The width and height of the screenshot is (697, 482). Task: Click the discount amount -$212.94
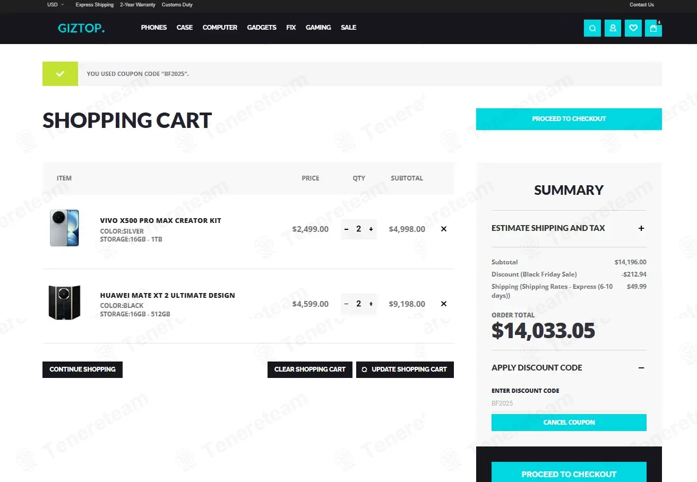[634, 274]
